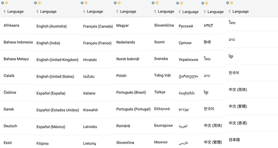Screen dimensions: 278x148
Task: Choose Norsk bokmål
Action: coord(127,59)
